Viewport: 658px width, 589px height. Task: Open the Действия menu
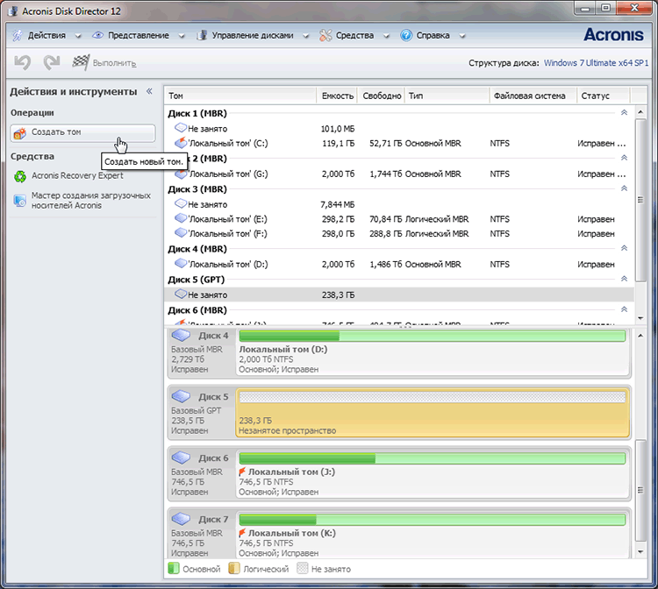pos(46,35)
